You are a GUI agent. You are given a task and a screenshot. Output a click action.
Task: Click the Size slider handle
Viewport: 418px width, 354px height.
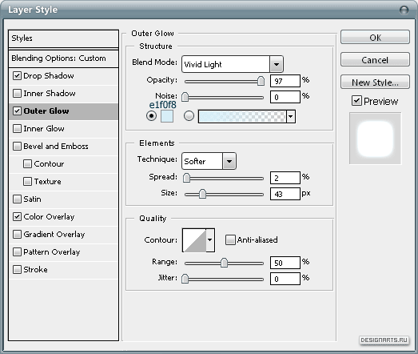[202, 194]
